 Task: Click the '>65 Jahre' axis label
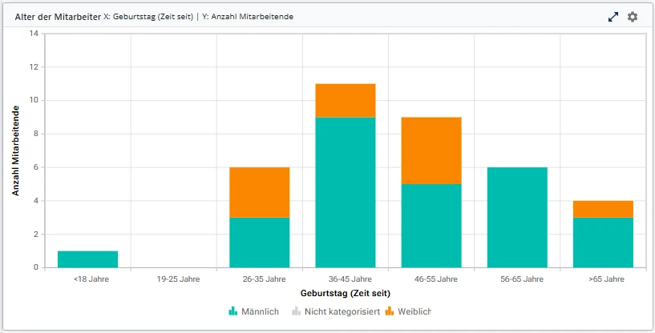pyautogui.click(x=607, y=279)
